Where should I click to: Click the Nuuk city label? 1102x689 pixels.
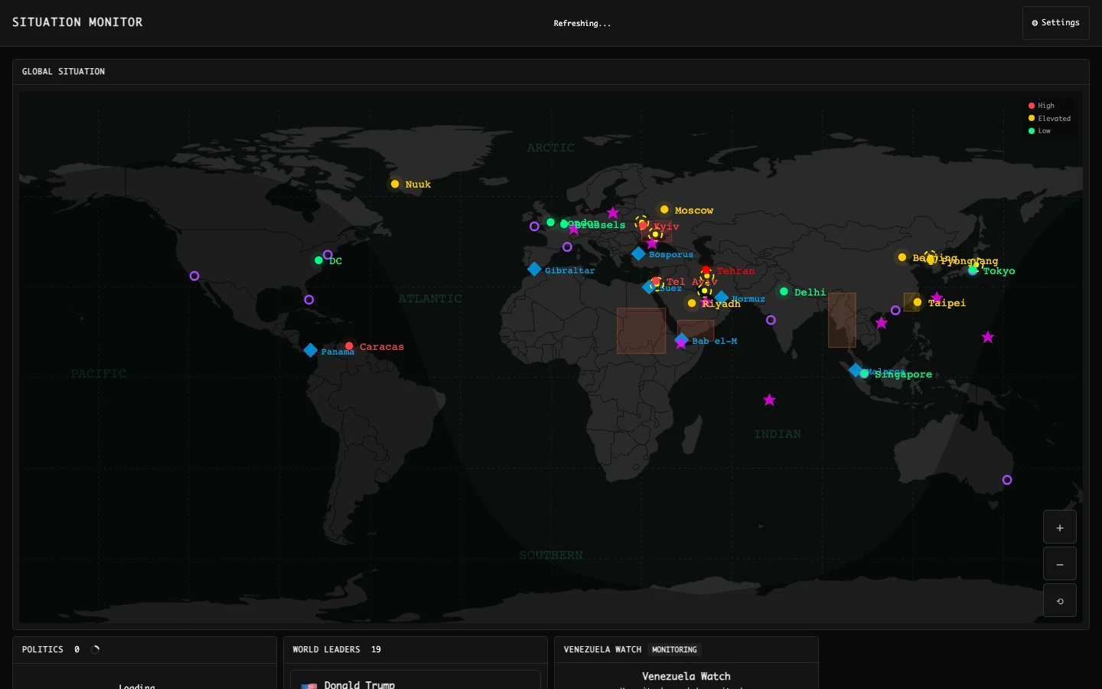418,184
